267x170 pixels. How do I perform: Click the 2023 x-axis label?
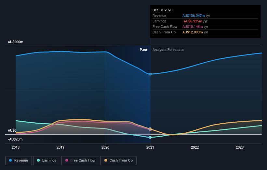point(240,147)
